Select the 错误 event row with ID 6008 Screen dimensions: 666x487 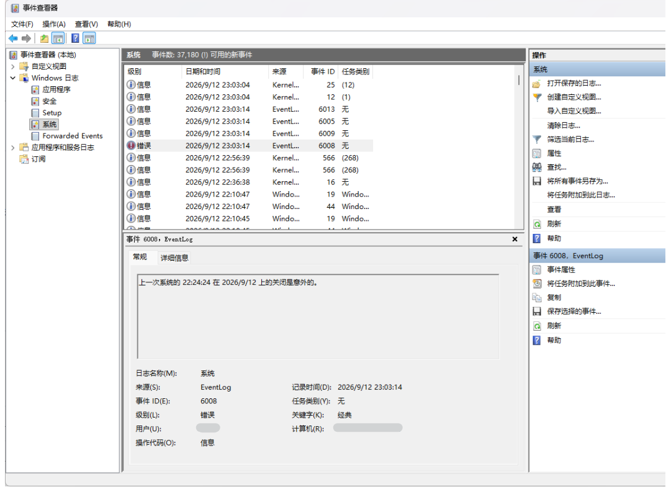coord(248,146)
